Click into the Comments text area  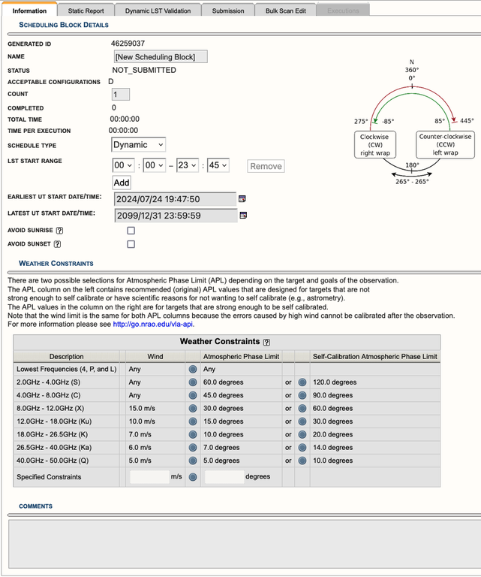[245, 544]
